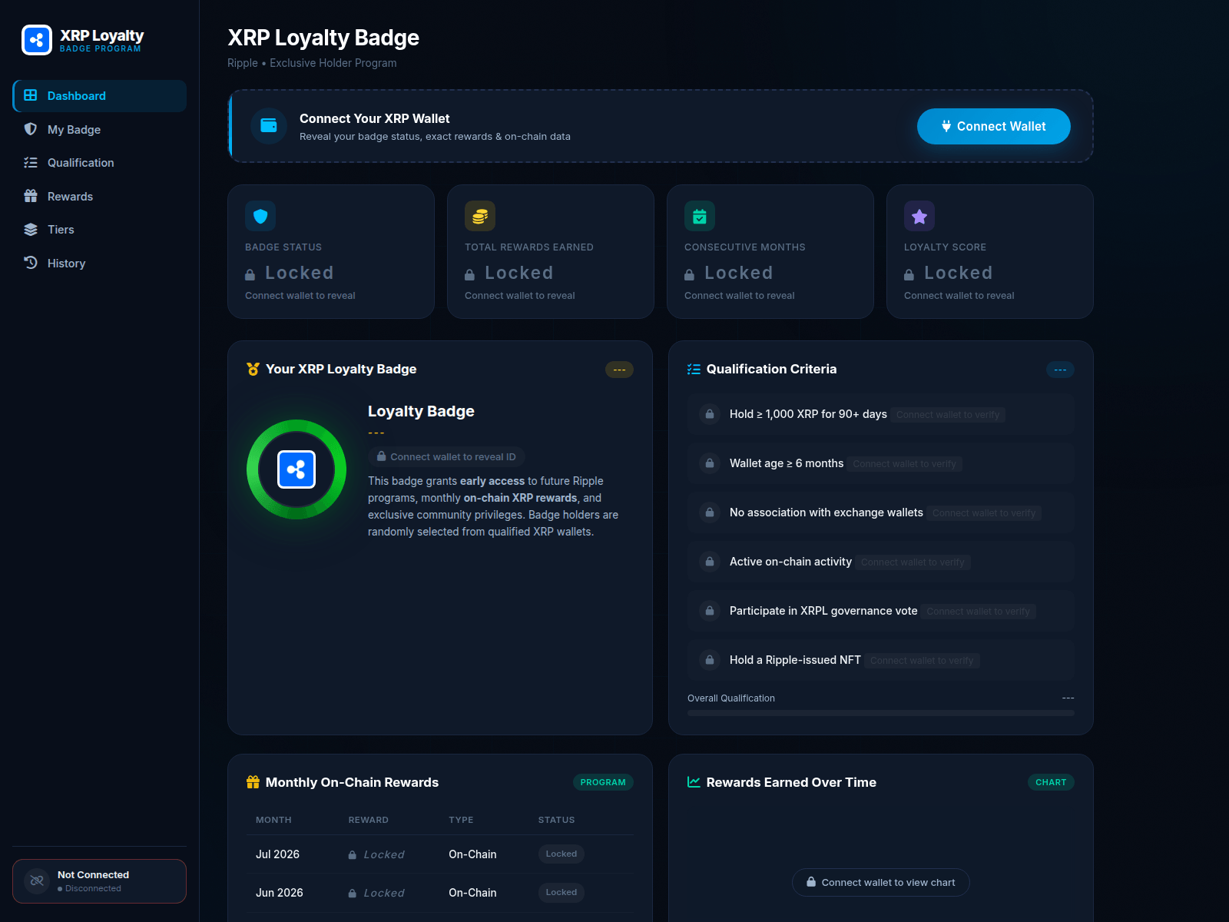Click the XRP Loyalty logo icon
The width and height of the screenshot is (1229, 922).
(x=37, y=40)
